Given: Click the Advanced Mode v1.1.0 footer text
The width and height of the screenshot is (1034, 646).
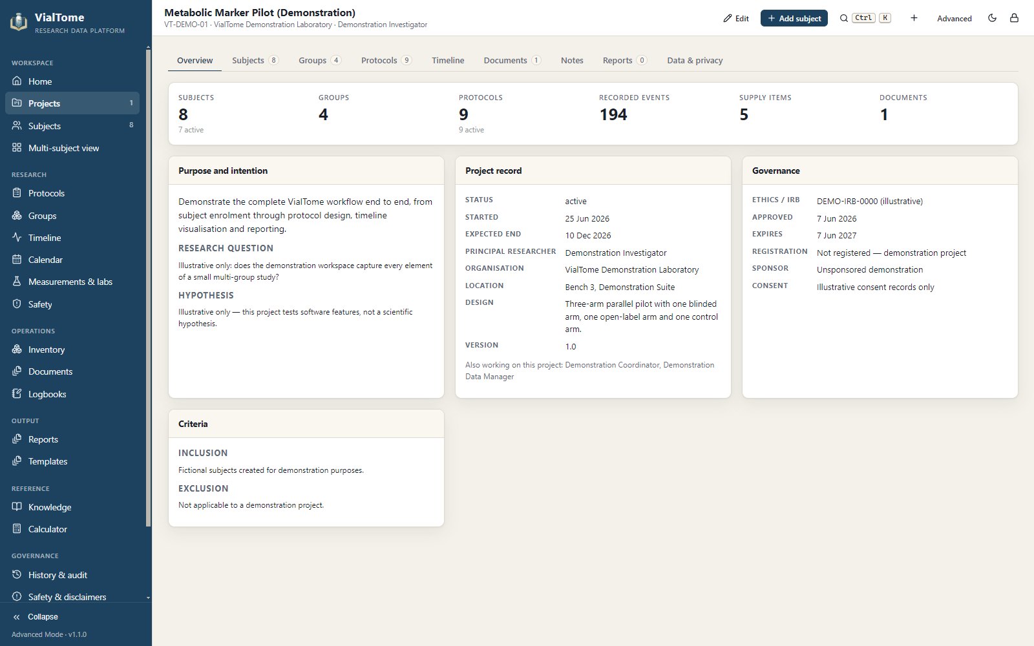Looking at the screenshot, I should click(x=49, y=634).
